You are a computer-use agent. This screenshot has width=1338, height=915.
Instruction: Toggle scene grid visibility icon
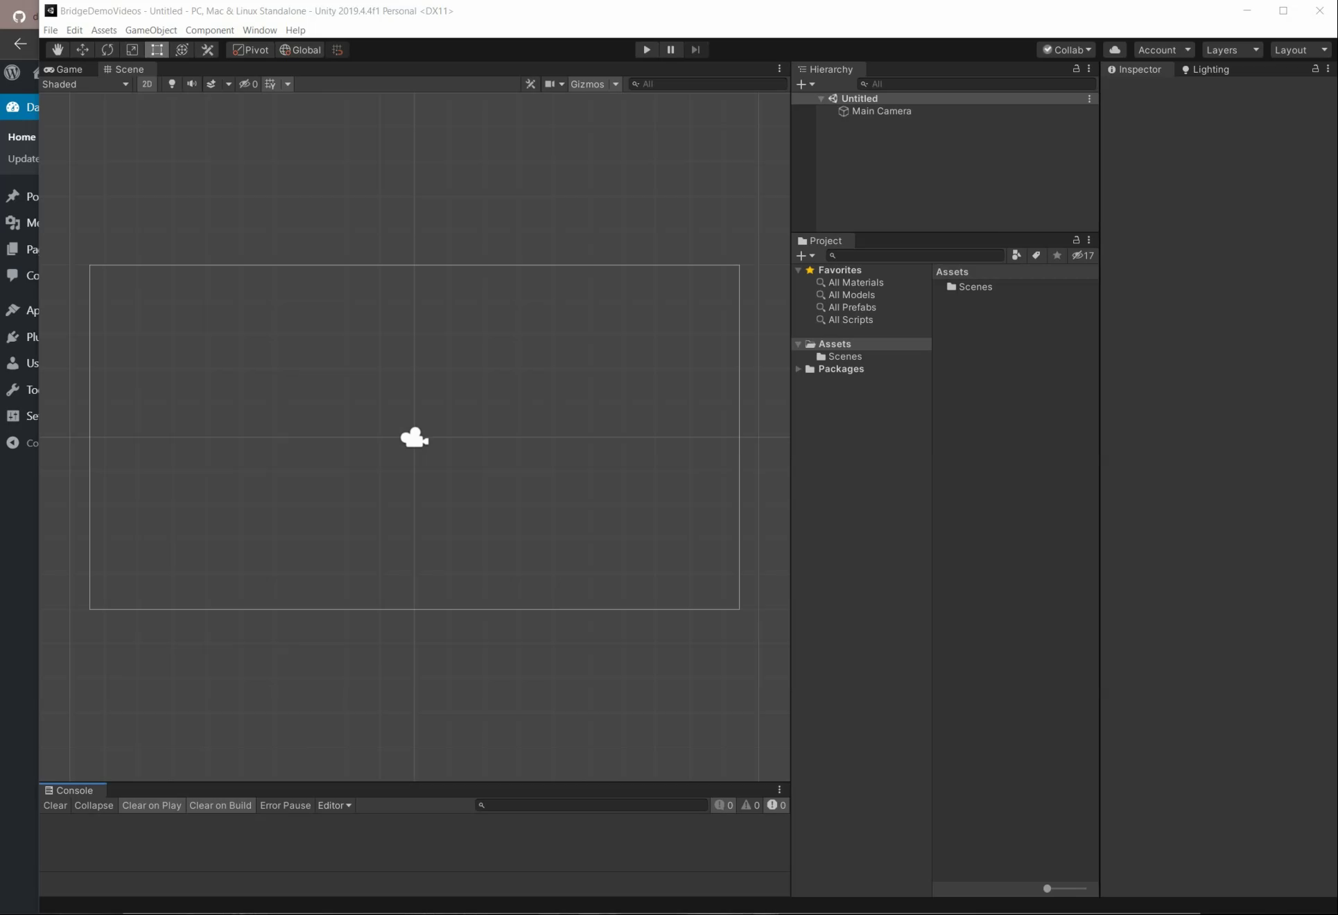[x=270, y=84]
